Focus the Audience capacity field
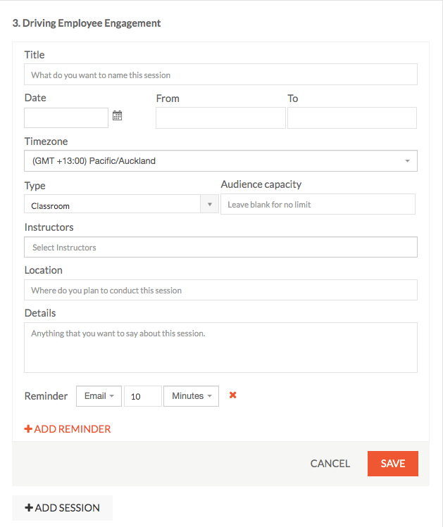Image resolution: width=443 pixels, height=527 pixels. [x=318, y=204]
